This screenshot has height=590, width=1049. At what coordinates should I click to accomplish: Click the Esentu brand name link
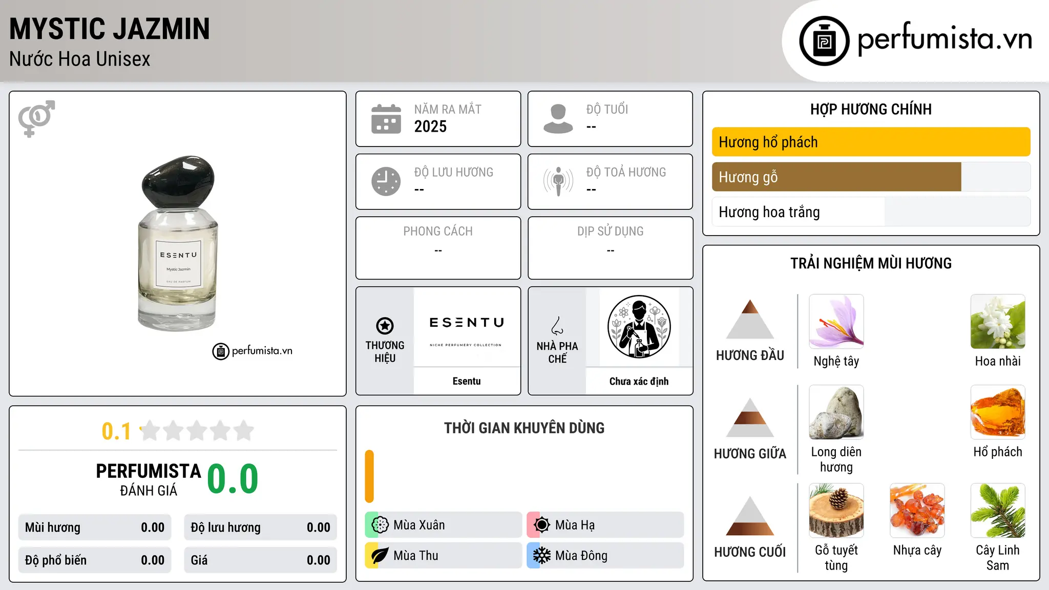point(467,381)
